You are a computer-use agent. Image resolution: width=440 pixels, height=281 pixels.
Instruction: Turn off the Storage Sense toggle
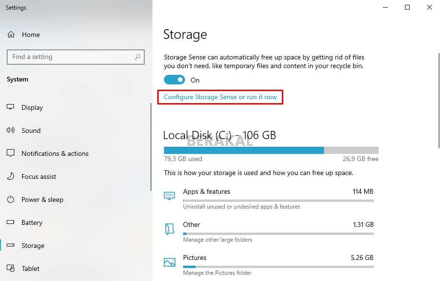[x=174, y=79]
